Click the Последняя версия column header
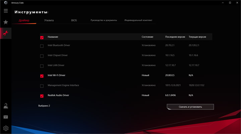 tap(175, 37)
